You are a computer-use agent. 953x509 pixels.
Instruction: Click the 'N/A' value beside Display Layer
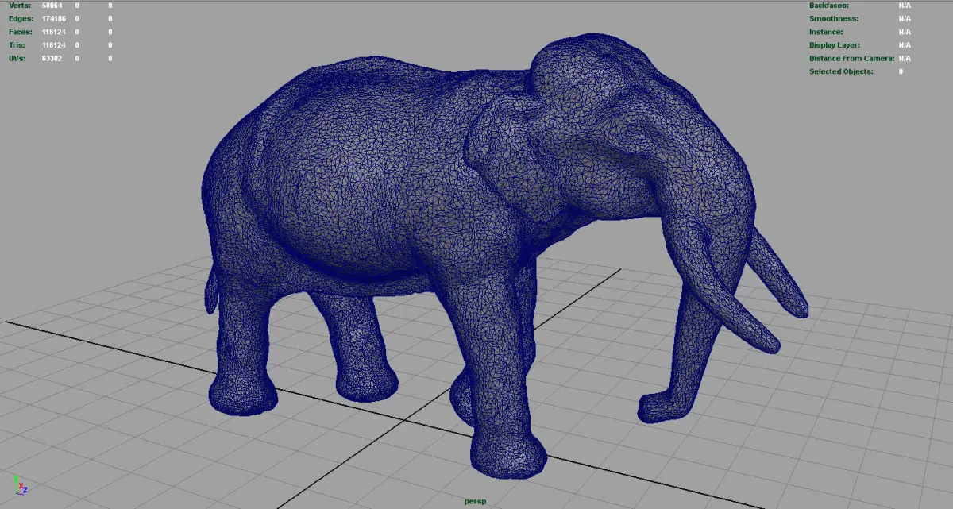point(905,45)
